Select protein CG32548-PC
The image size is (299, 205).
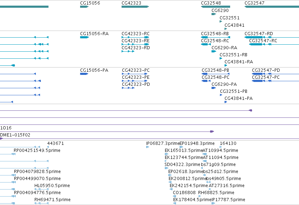[x=206, y=81]
